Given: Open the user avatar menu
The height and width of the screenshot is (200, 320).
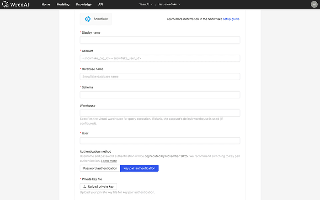Looking at the screenshot, I should coord(314,4).
